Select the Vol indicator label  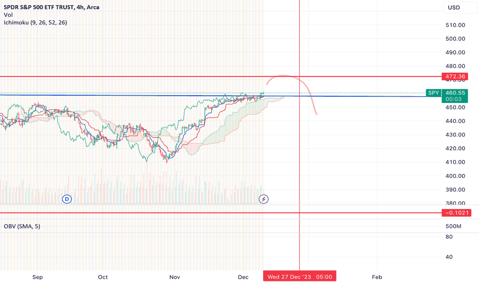pos(8,15)
